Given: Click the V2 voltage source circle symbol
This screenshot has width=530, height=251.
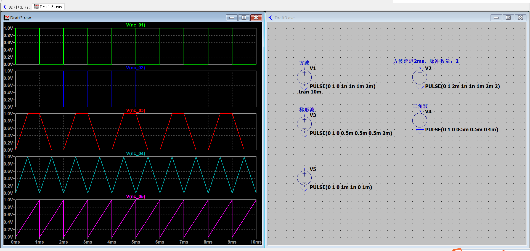Looking at the screenshot, I should (420, 77).
